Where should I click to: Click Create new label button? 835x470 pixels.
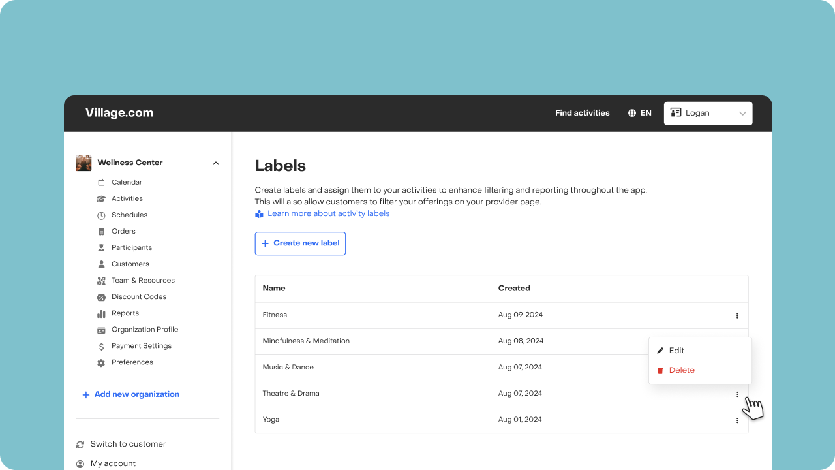coord(300,243)
